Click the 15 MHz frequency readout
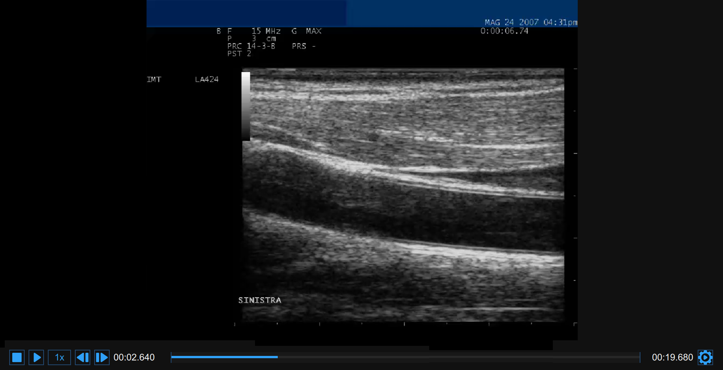Screen dimensions: 723x370 266,31
